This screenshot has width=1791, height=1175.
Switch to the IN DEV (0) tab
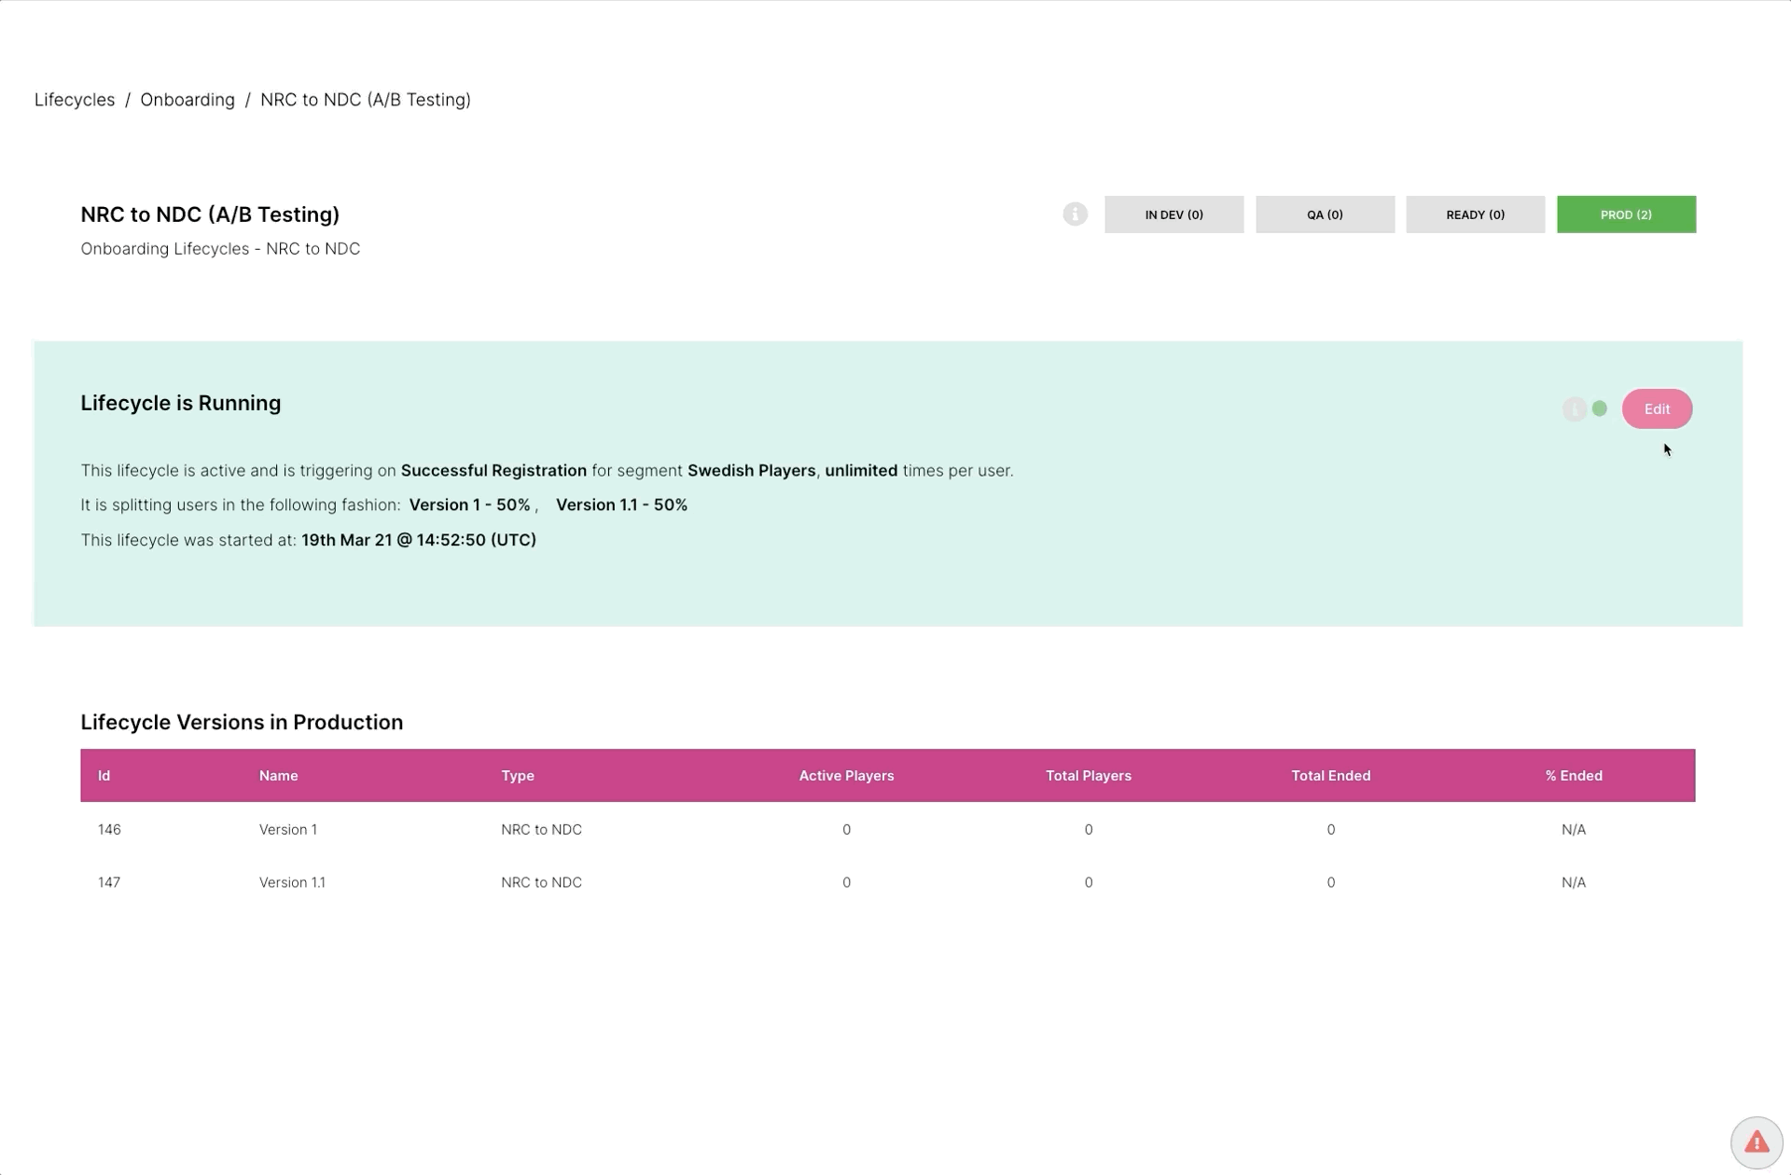click(x=1173, y=214)
